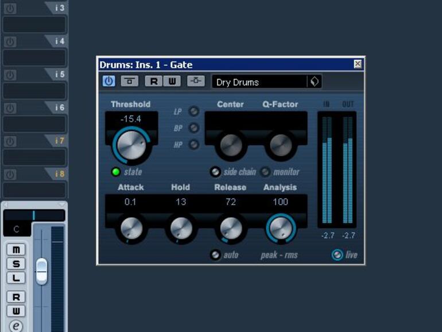
Task: Toggle the Gate plugin power button
Action: pyautogui.click(x=108, y=82)
